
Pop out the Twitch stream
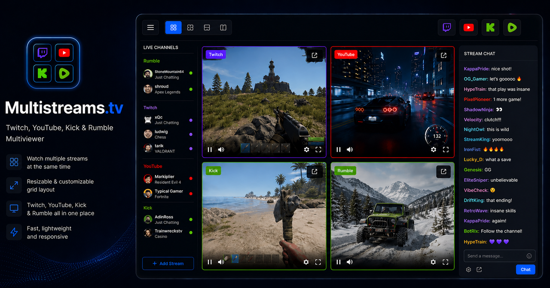[x=315, y=55]
